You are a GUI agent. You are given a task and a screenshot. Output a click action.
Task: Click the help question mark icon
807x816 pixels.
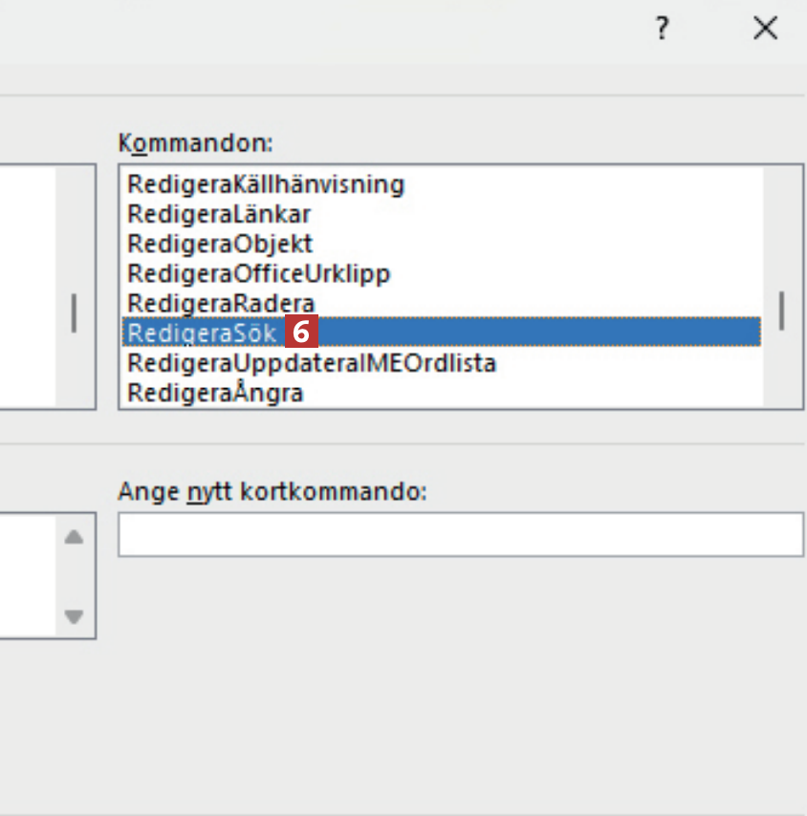click(661, 30)
